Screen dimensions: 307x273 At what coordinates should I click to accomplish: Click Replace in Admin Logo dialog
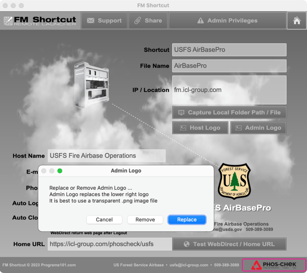[x=187, y=220]
